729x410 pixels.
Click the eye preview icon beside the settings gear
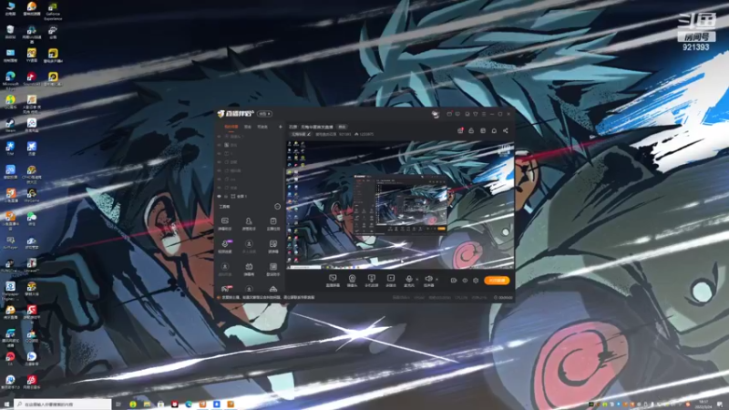pyautogui.click(x=465, y=281)
